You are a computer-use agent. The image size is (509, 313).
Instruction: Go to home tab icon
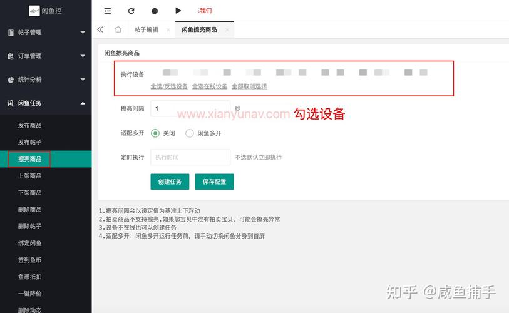click(x=118, y=29)
